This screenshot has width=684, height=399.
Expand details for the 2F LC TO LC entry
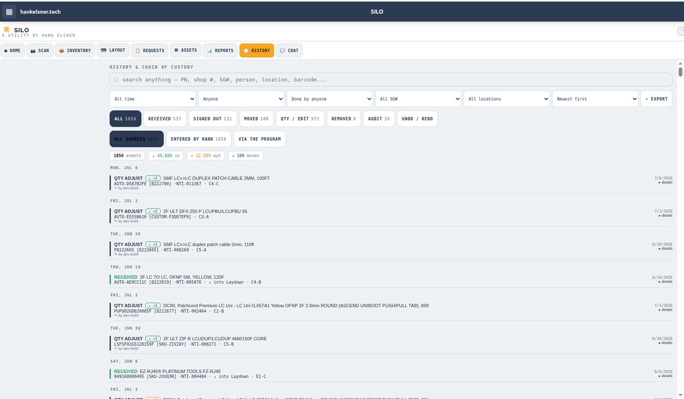coord(665,282)
